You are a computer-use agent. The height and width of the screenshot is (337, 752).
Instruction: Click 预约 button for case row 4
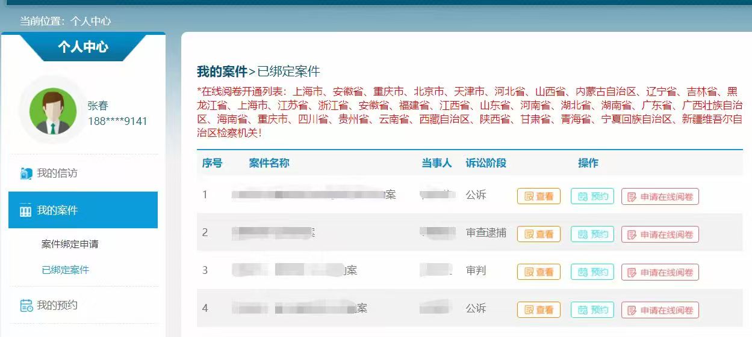[592, 310]
